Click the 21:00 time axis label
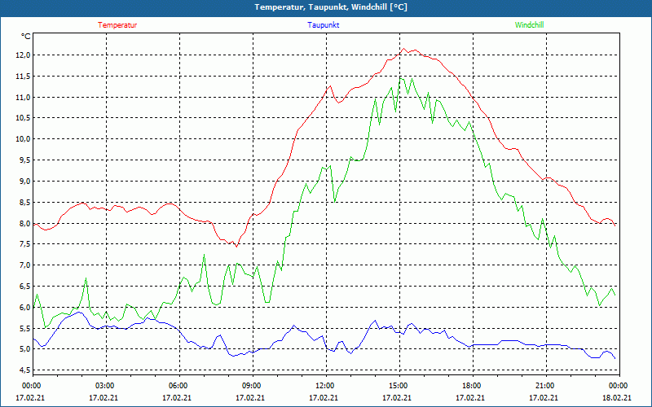 pos(545,386)
